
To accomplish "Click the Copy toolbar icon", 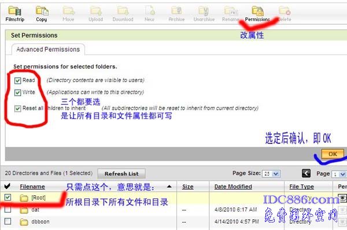I will pos(42,14).
